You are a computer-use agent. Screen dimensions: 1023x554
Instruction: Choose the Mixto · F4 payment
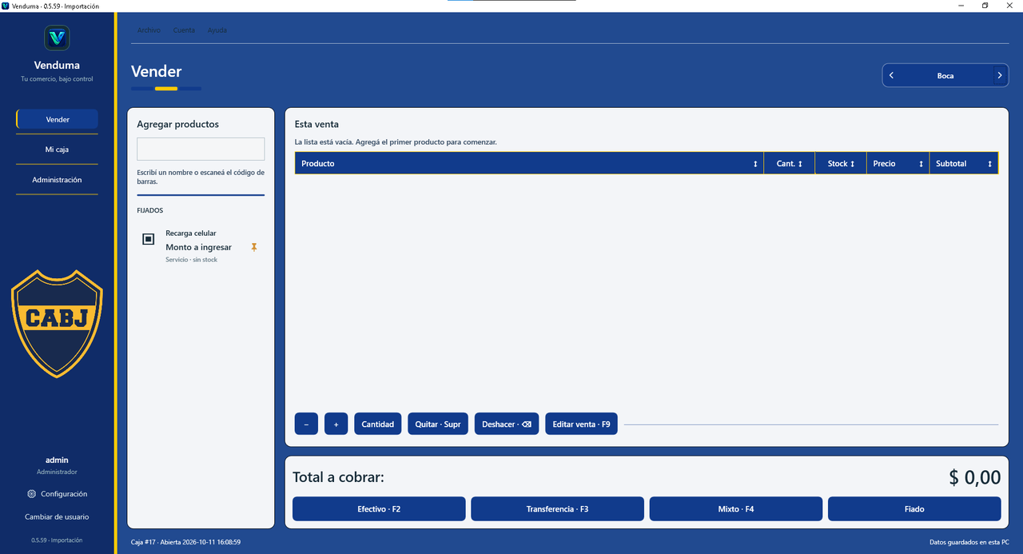[x=736, y=508]
